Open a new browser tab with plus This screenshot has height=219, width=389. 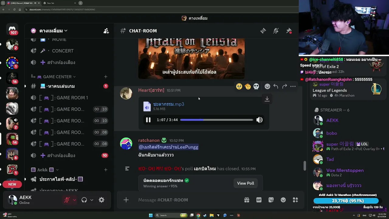81,3
